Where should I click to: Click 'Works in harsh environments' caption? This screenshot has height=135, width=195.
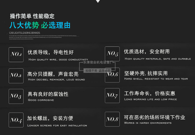coord(148,123)
